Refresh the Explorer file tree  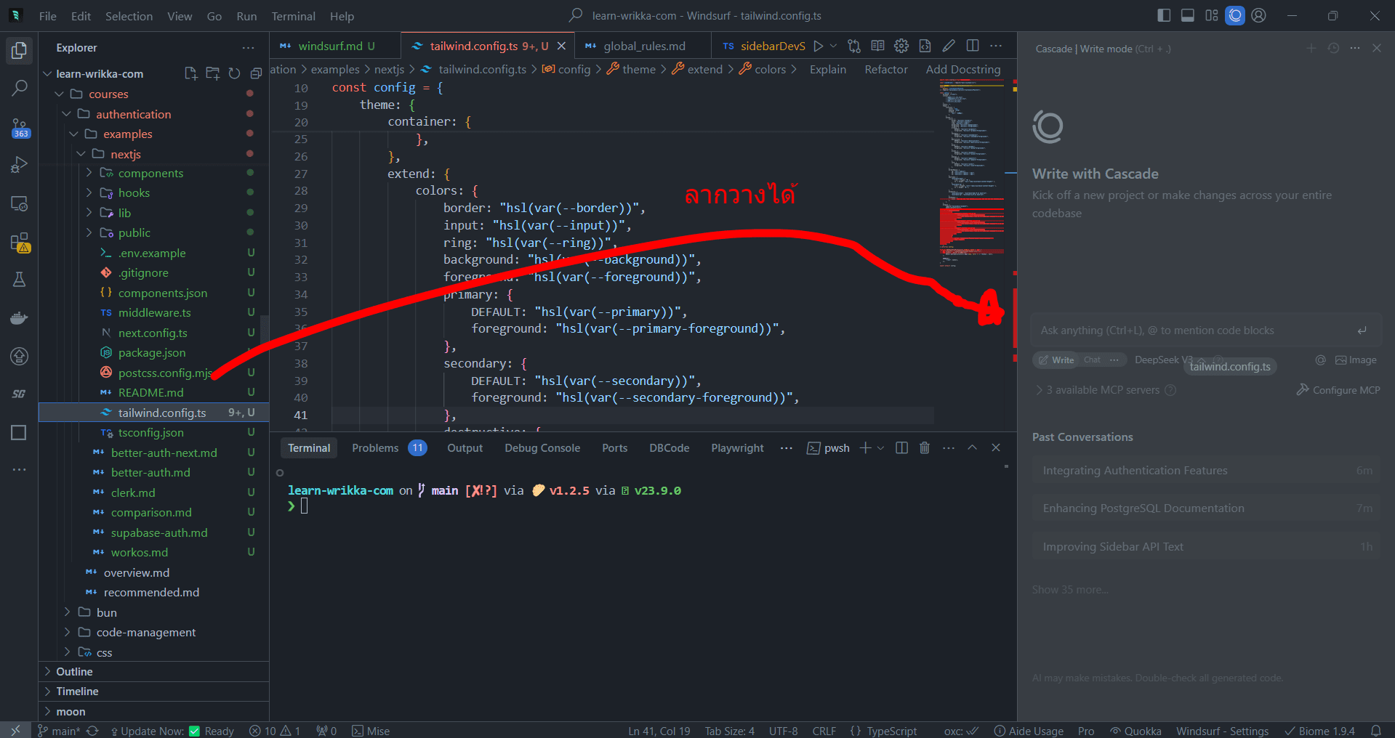coord(234,73)
